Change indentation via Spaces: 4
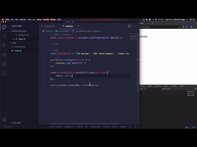This screenshot has width=197, height=147. coord(69,126)
